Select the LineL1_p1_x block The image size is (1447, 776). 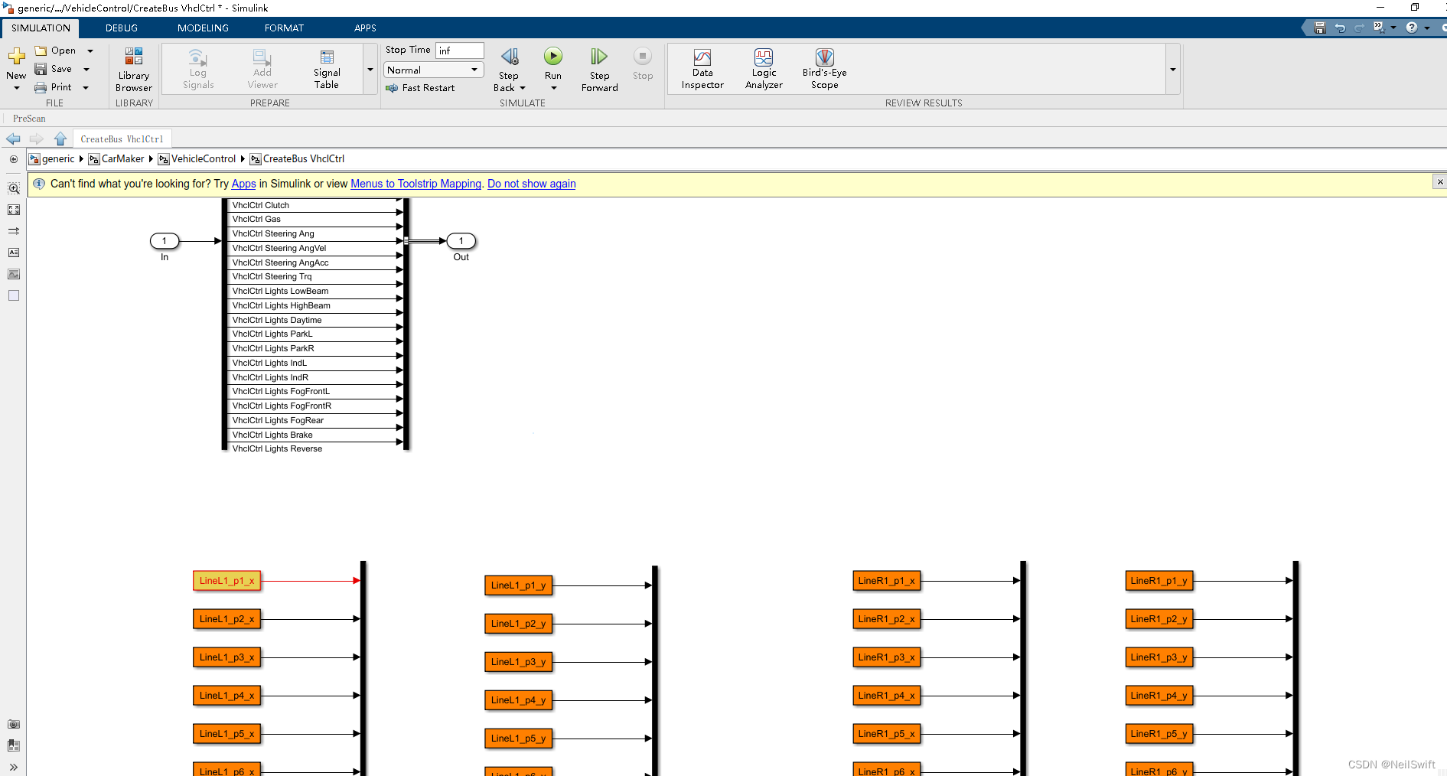(227, 581)
